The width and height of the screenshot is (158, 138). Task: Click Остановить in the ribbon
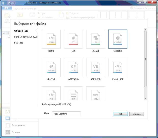[45, 18]
